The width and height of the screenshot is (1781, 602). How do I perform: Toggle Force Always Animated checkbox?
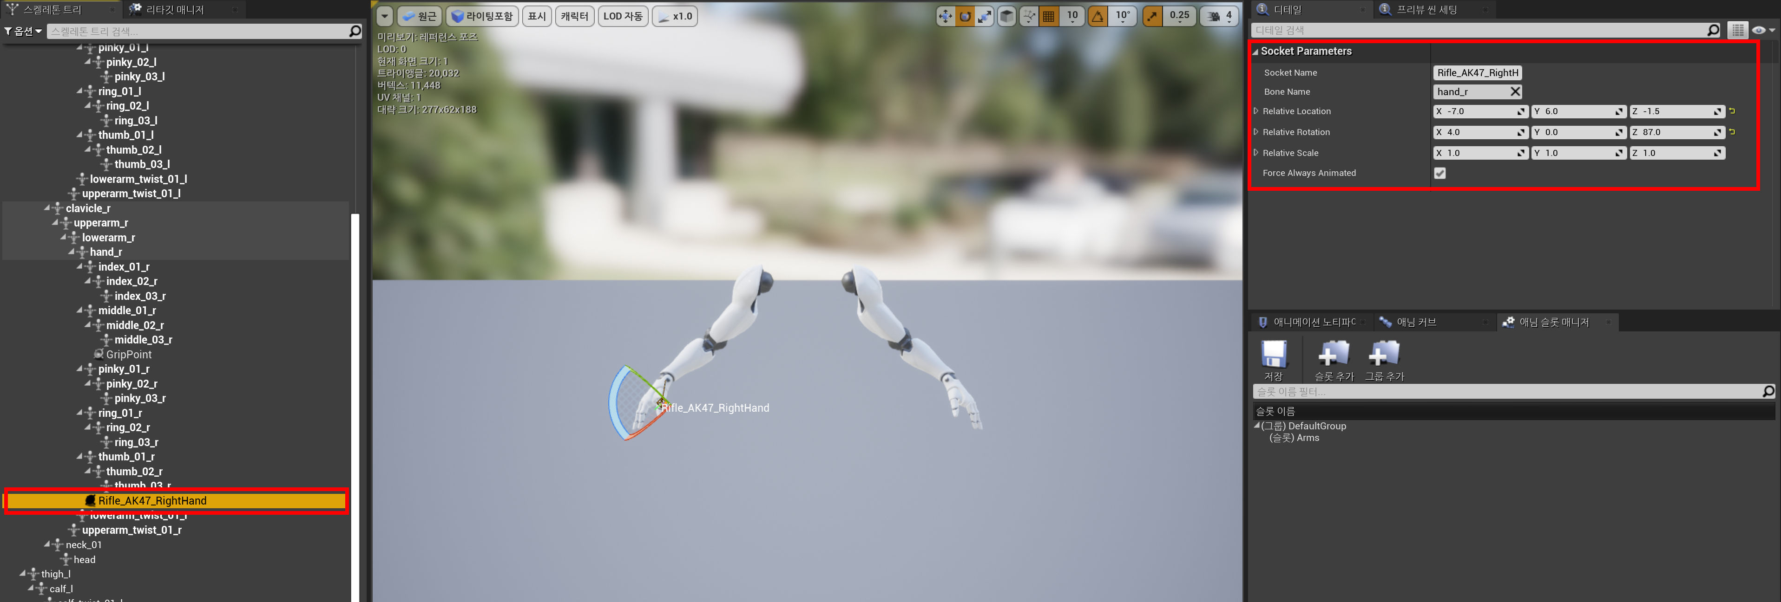1439,173
